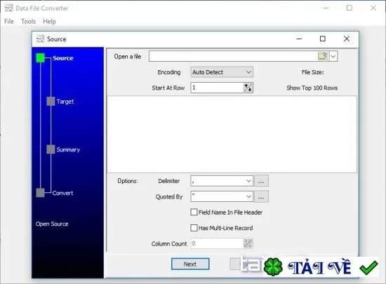Close the Data File Converter main window

(373, 8)
